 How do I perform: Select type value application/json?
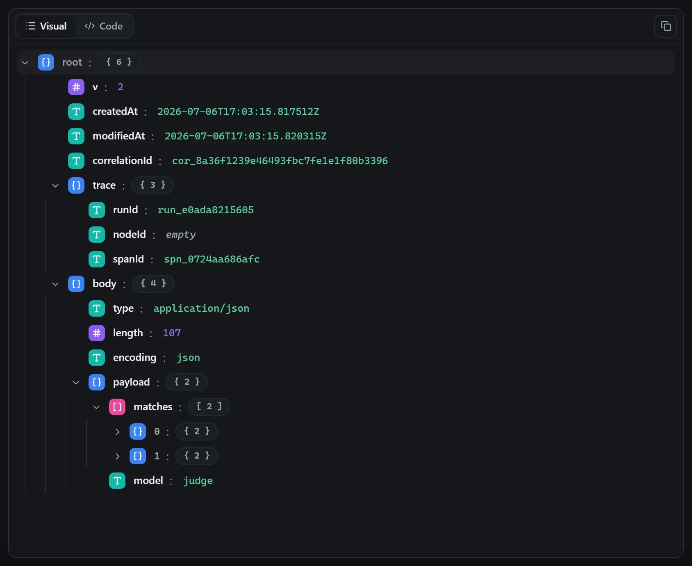click(201, 308)
